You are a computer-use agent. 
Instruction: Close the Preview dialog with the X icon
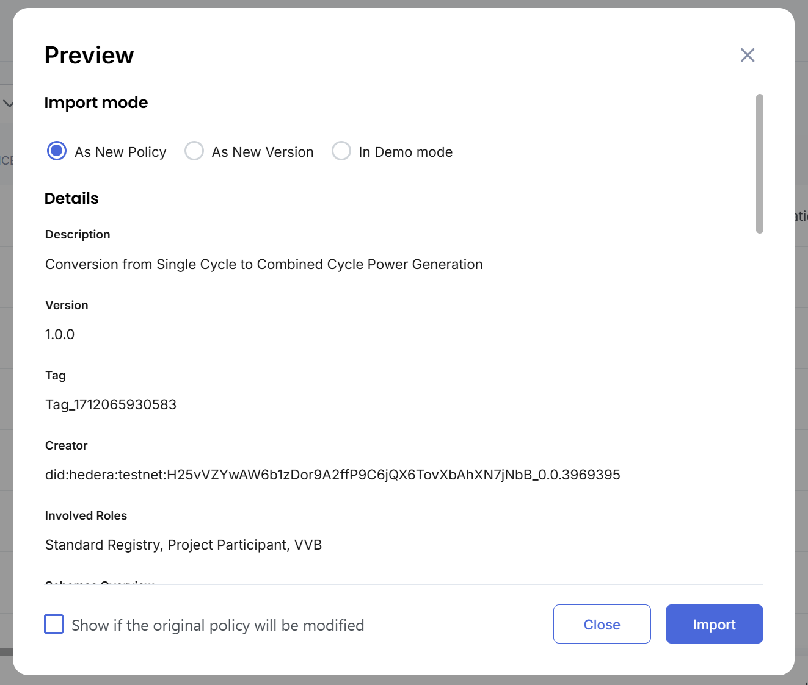coord(747,55)
